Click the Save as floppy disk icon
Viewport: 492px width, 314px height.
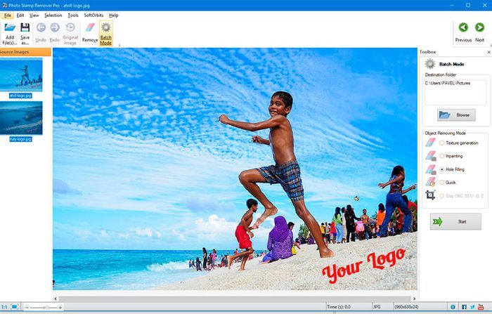coord(25,27)
